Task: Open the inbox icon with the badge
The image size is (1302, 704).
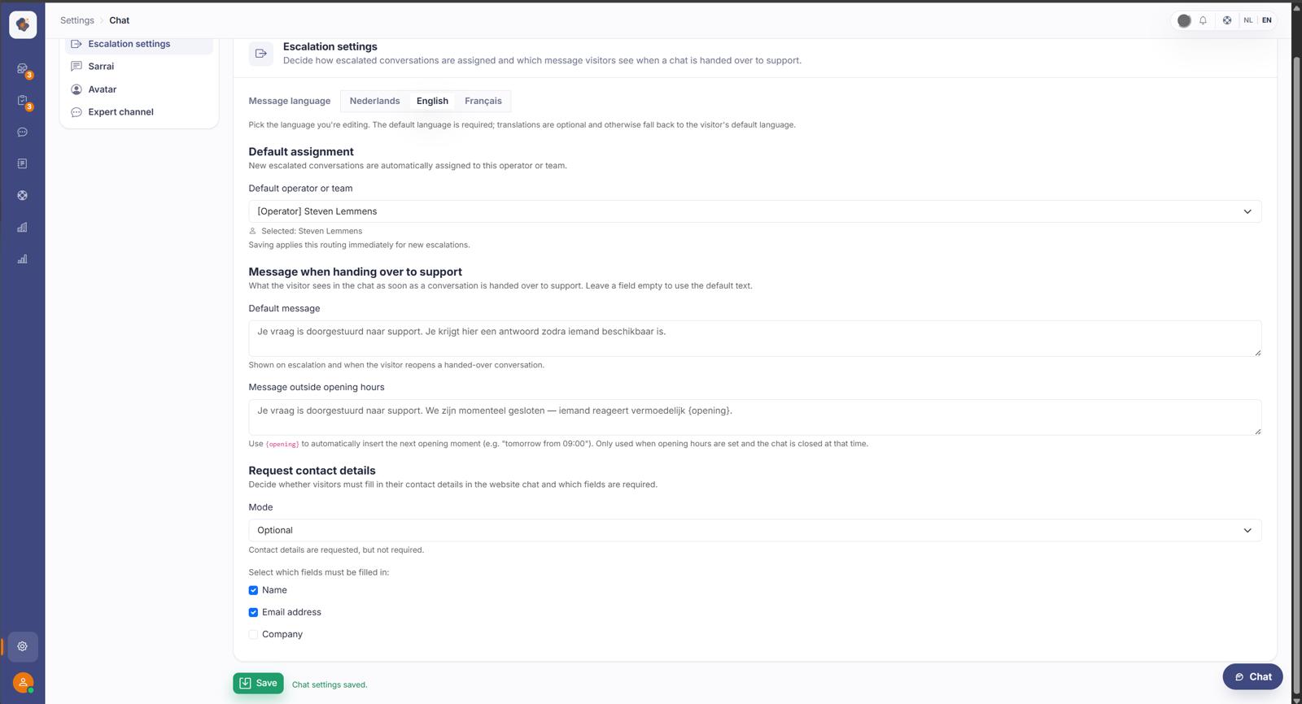Action: click(23, 69)
